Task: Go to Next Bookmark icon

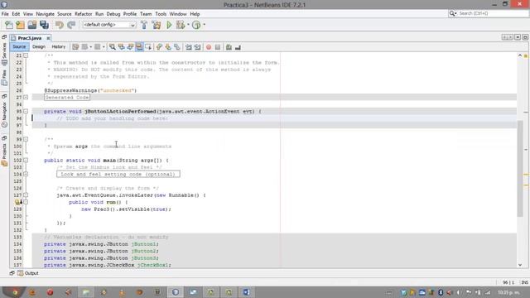Action: click(x=168, y=47)
